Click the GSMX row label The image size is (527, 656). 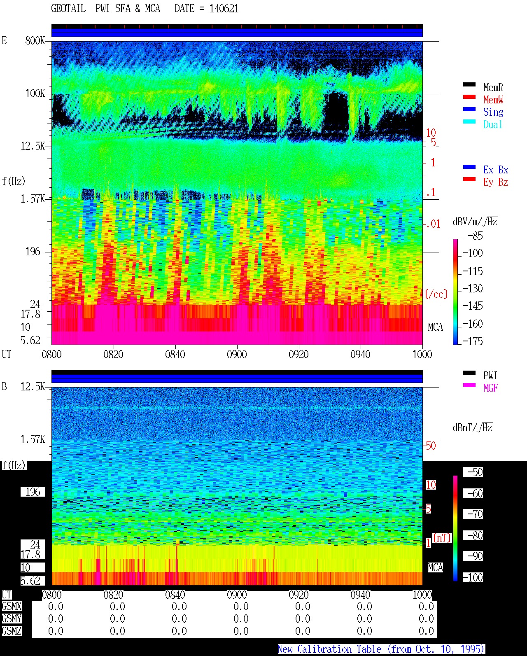[12, 607]
